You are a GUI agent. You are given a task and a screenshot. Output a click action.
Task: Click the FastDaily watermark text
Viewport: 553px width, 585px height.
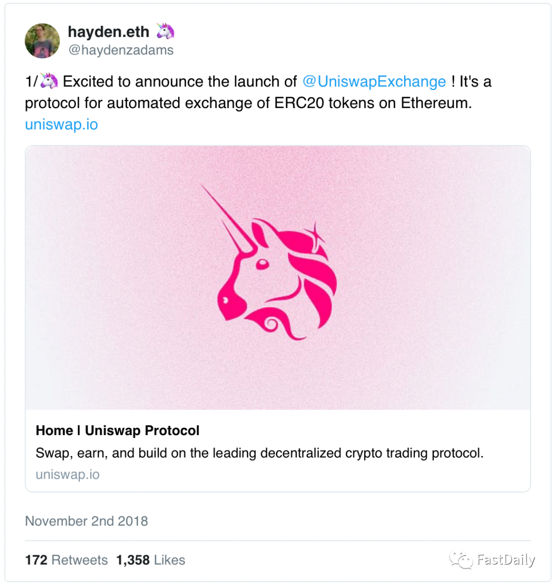[505, 559]
